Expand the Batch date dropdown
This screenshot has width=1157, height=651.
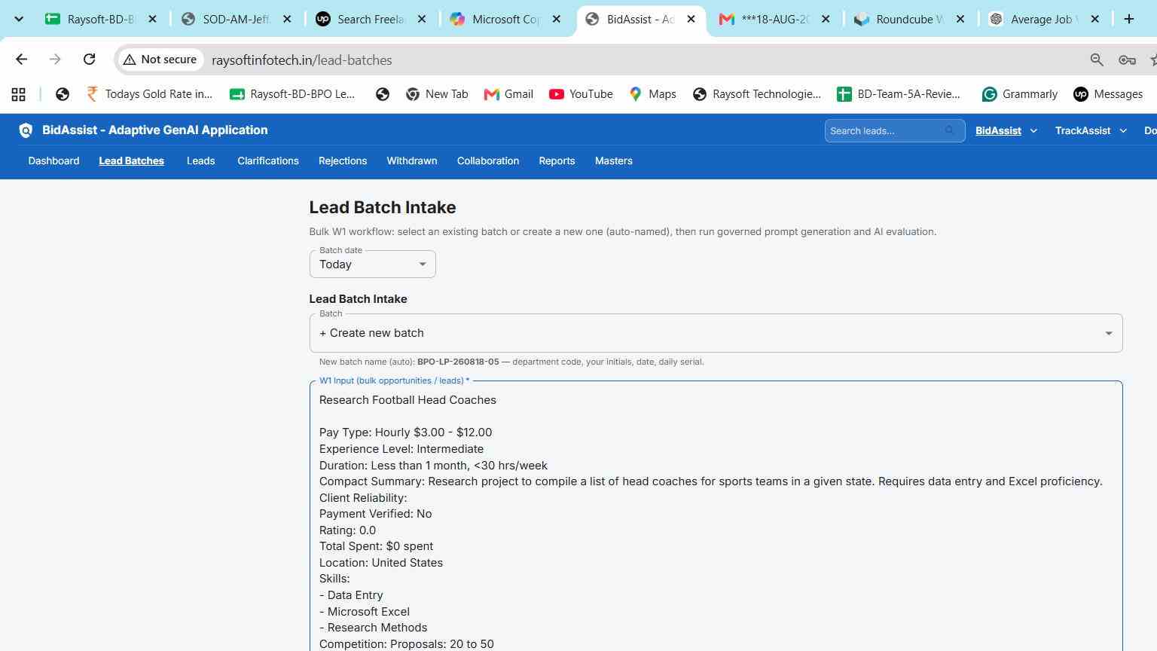372,264
